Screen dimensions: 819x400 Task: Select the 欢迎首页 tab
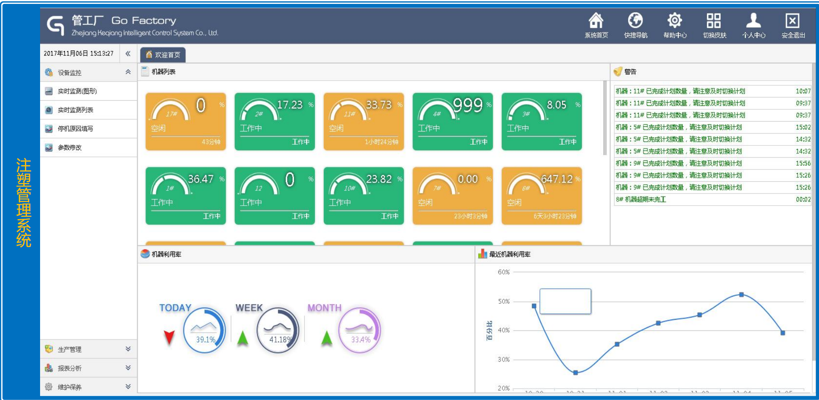point(163,54)
